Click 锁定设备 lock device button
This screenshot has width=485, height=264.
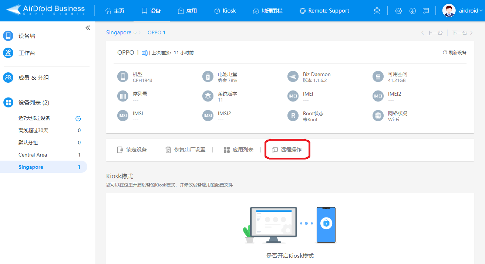132,150
